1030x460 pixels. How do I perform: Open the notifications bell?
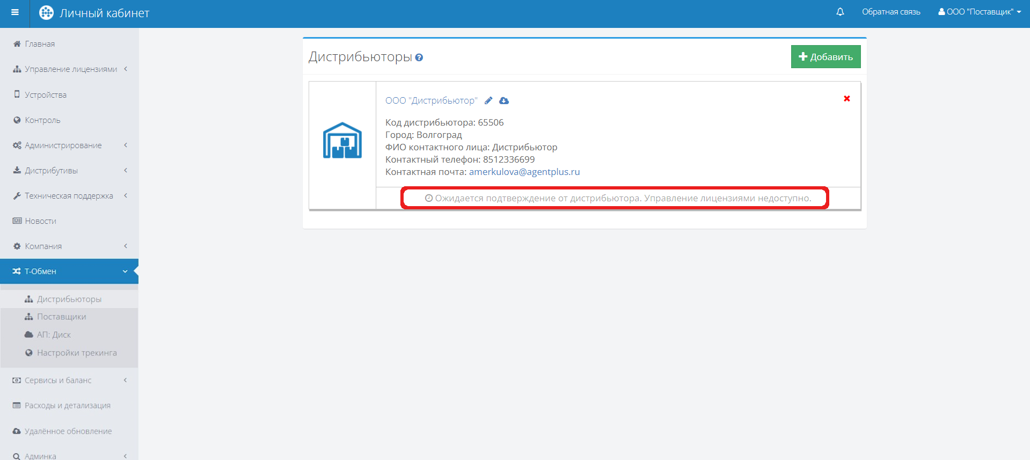click(x=840, y=12)
